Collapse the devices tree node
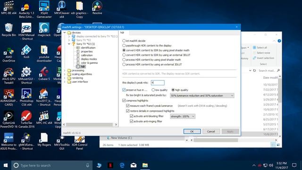This screenshot has width=302, height=170. 65,33
